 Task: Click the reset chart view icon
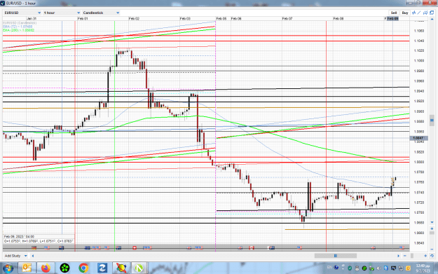[432, 256]
